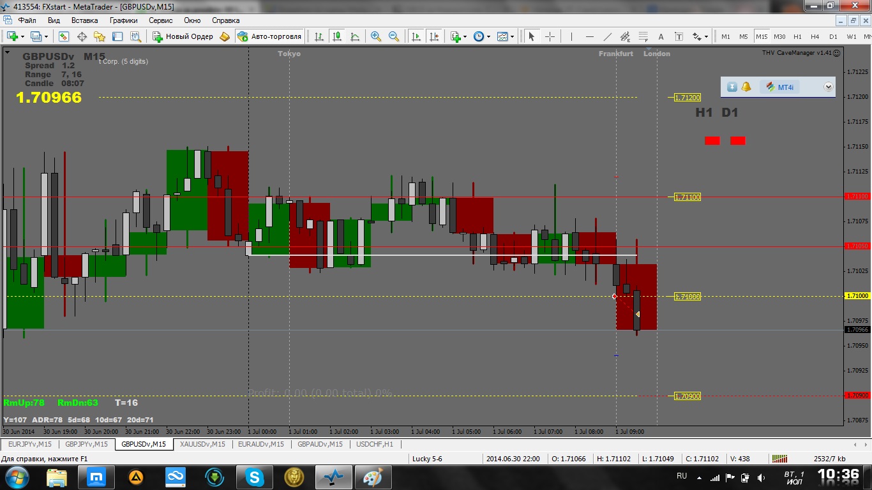Click the triangle at chart top-left corner
This screenshot has height=490, width=872.
tap(7, 52)
